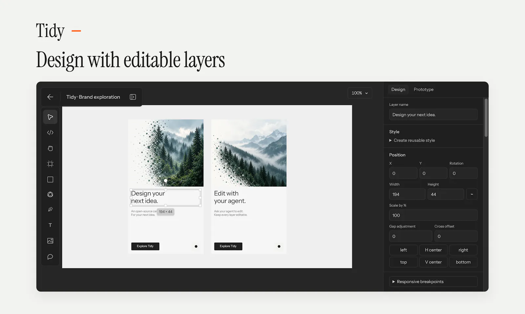
Task: Switch to the Prototype tab
Action: pyautogui.click(x=424, y=90)
